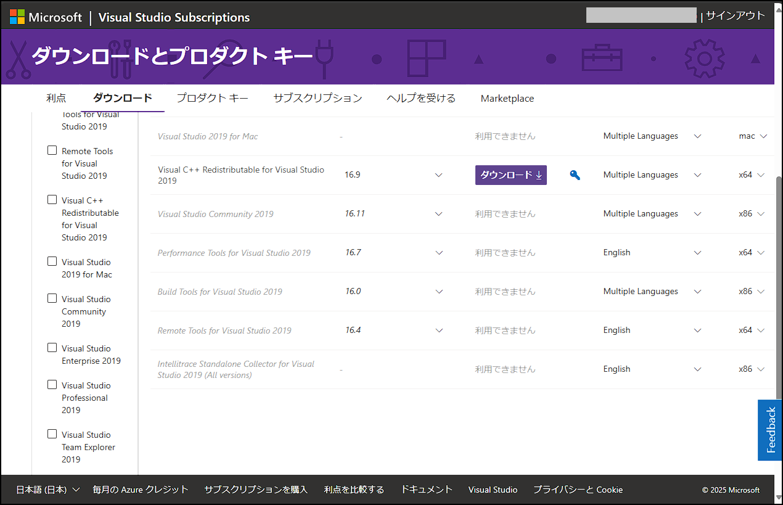This screenshot has height=505, width=783.
Task: Go to the サブスクリプション tab
Action: point(318,98)
